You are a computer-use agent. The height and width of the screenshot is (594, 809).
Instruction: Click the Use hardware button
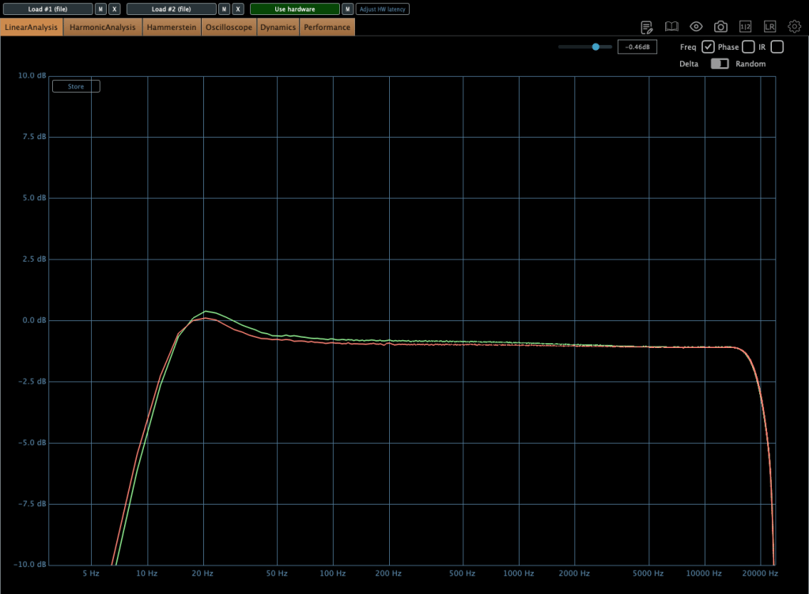coord(294,9)
